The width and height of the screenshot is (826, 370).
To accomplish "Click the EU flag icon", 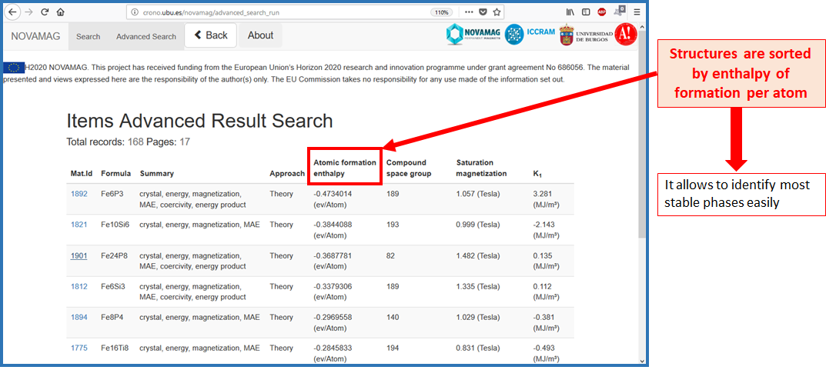I will (14, 68).
